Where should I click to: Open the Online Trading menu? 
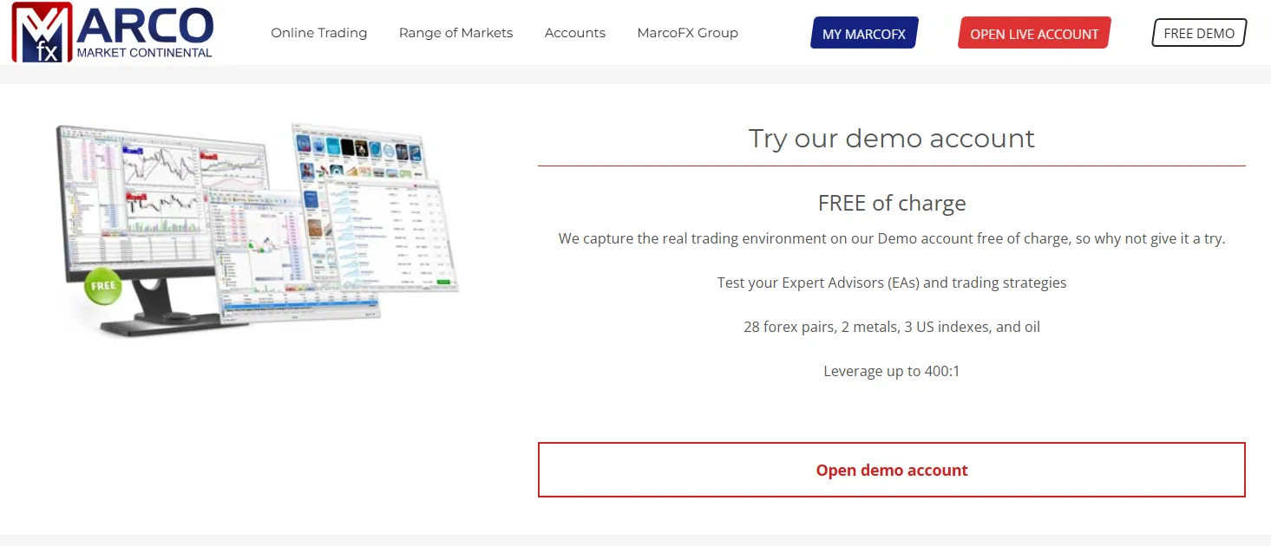pos(318,33)
